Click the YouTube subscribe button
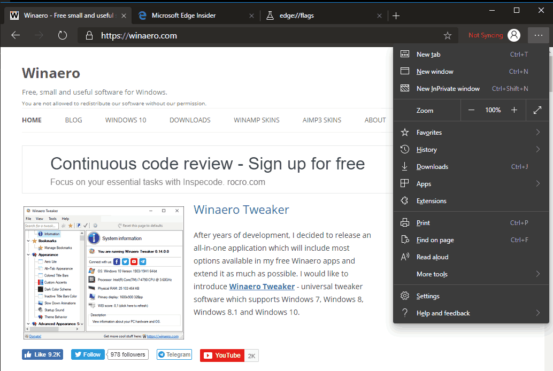This screenshot has height=371, width=553. click(222, 355)
